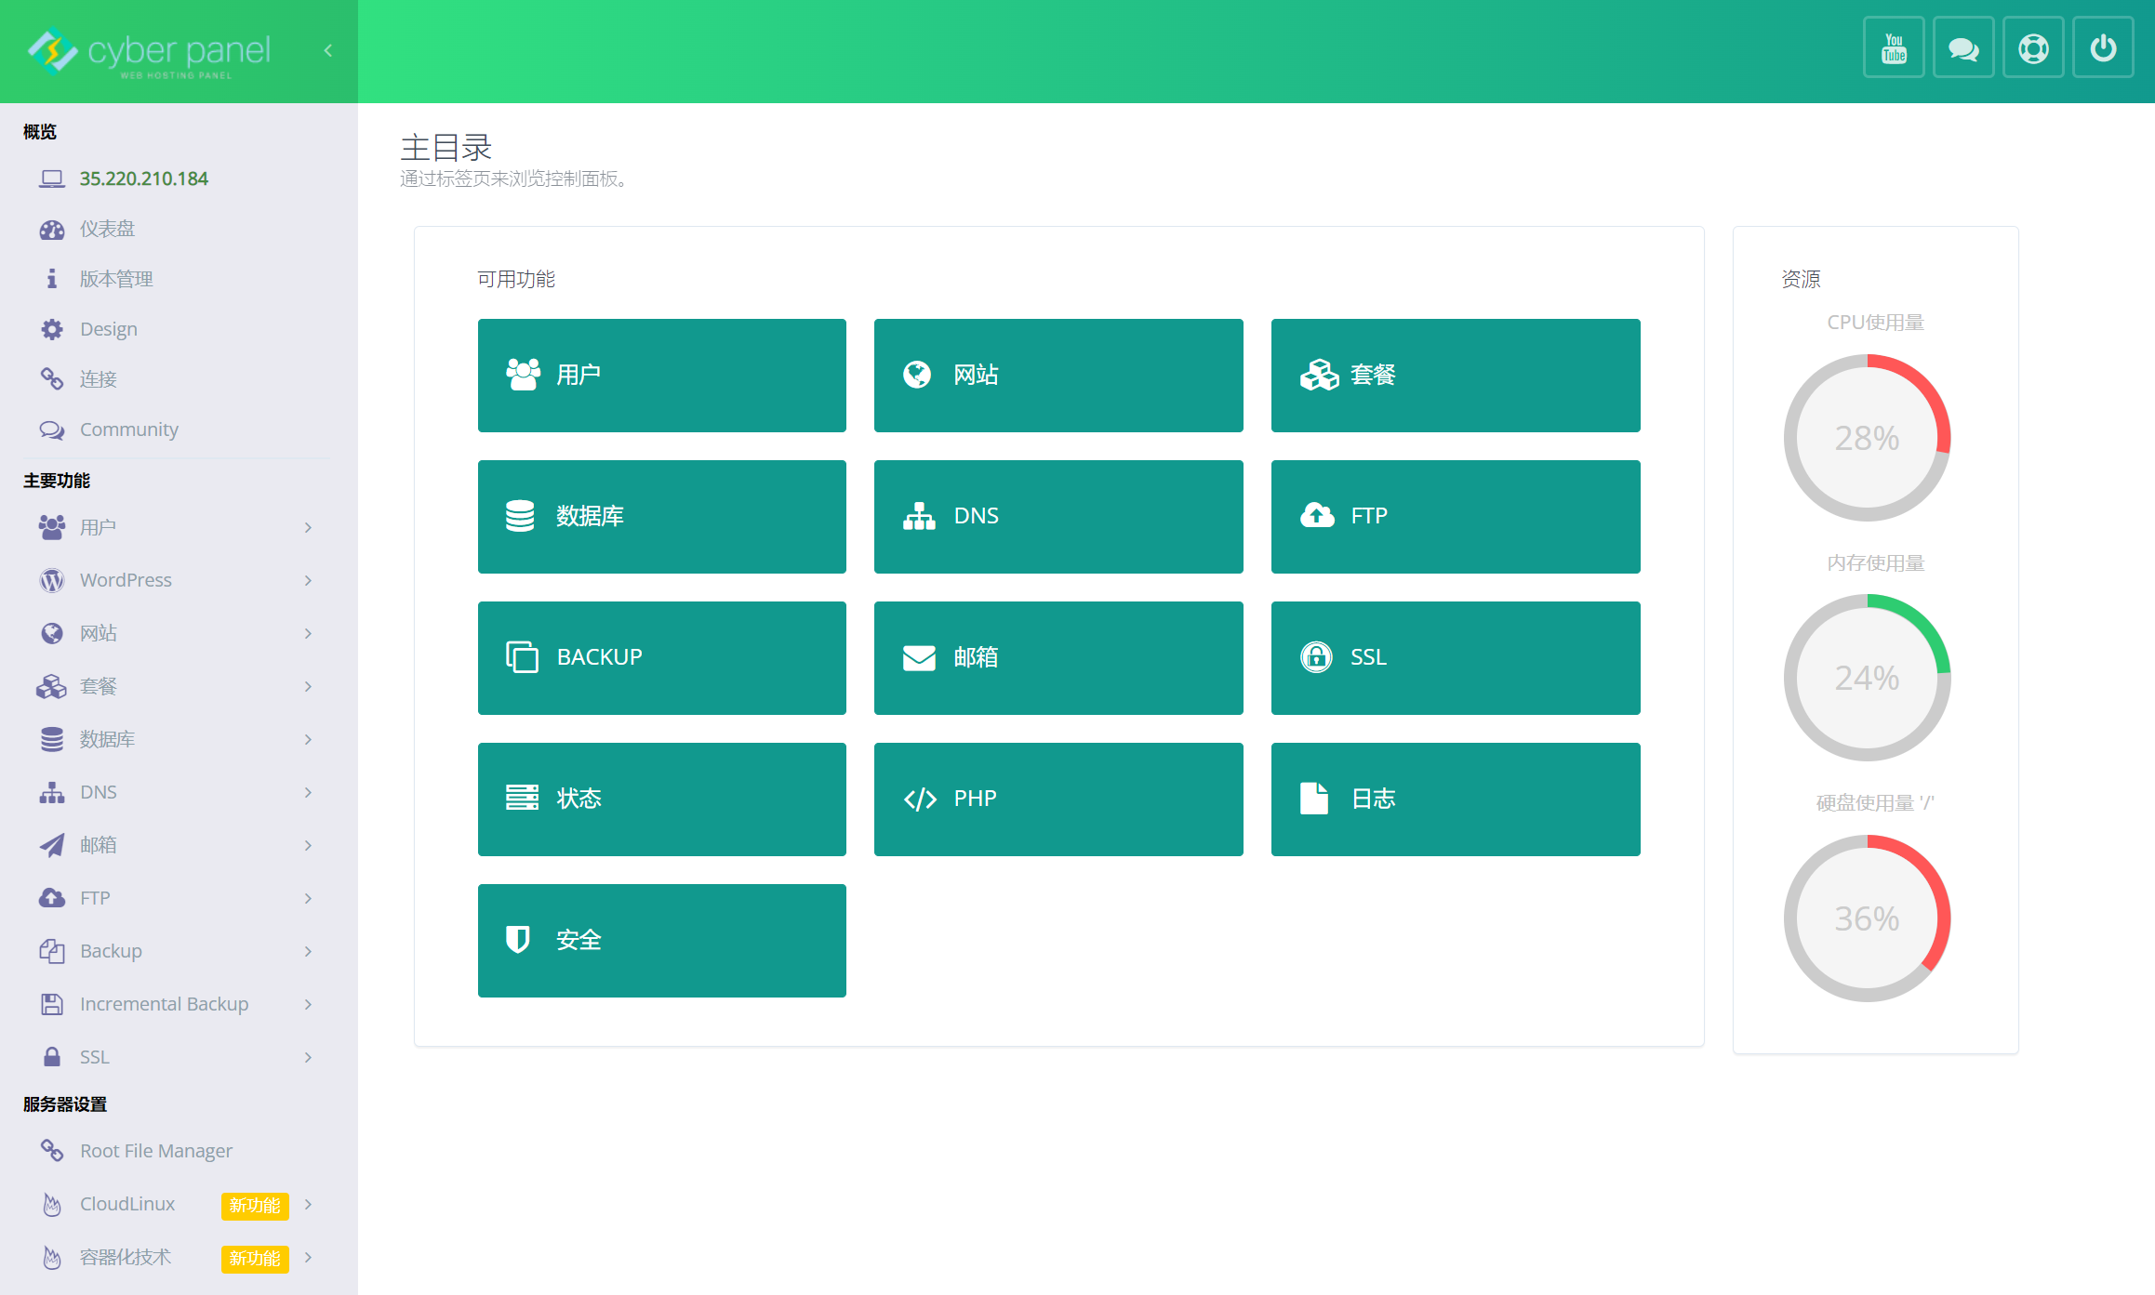
Task: Open the 数据库 database tile
Action: [661, 516]
